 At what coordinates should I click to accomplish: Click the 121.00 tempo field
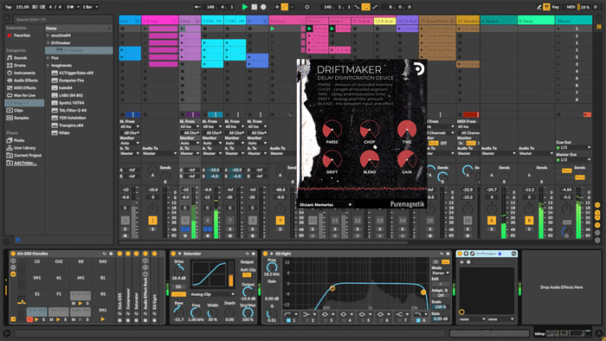[23, 7]
